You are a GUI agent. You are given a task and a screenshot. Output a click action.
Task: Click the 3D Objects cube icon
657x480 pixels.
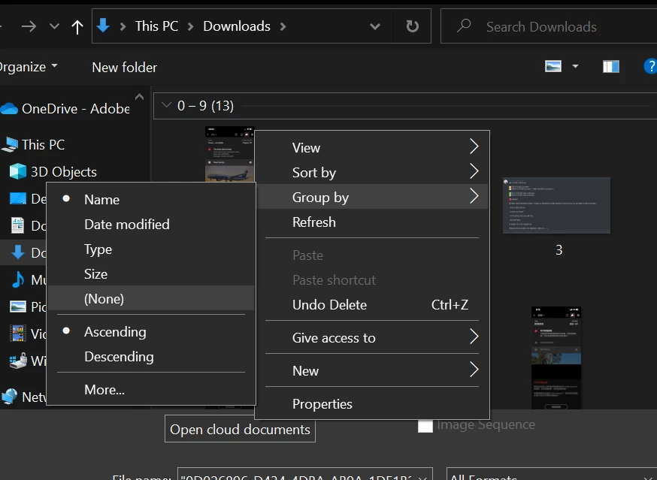pos(18,171)
